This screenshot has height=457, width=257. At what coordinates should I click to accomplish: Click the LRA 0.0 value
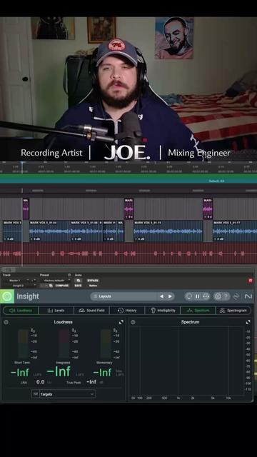click(41, 382)
